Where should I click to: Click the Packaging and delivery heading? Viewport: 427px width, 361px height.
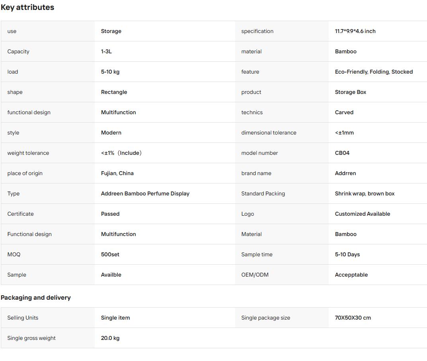(x=36, y=298)
